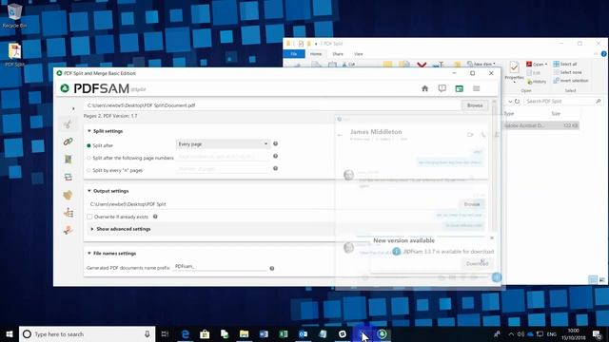Screen dimensions: 609x342
Task: Collapse the File names settings section
Action: point(88,254)
